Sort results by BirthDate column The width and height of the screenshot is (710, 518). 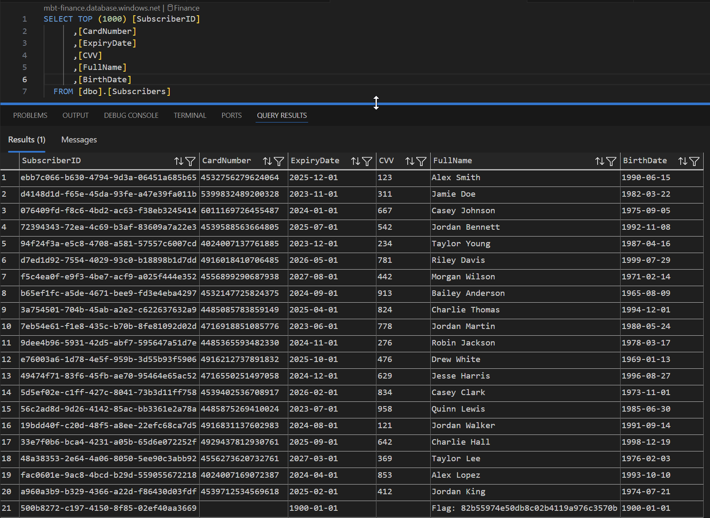click(682, 161)
